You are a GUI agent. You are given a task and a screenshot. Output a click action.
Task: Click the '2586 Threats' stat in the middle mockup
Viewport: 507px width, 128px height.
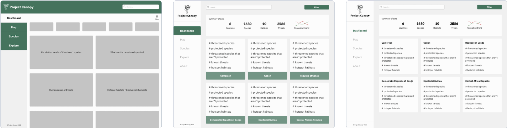[281, 25]
